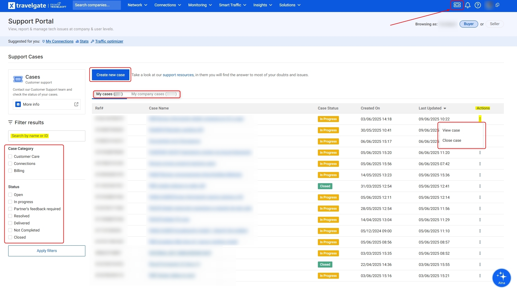Image resolution: width=517 pixels, height=291 pixels.
Task: Check the Connections category filter
Action: pyautogui.click(x=10, y=164)
